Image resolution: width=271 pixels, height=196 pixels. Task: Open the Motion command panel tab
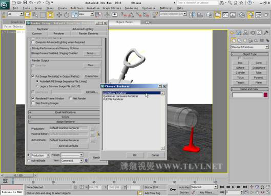[253, 33]
